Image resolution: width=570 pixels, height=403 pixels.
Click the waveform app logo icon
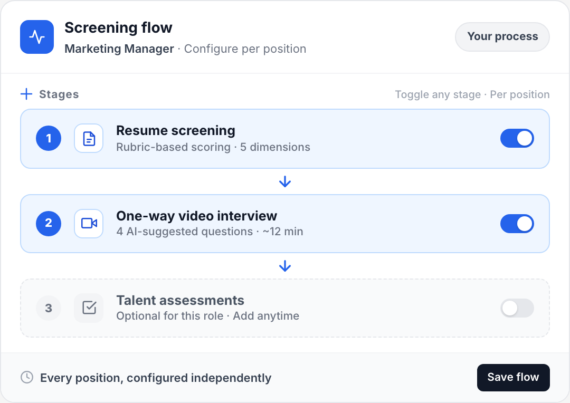[36, 37]
